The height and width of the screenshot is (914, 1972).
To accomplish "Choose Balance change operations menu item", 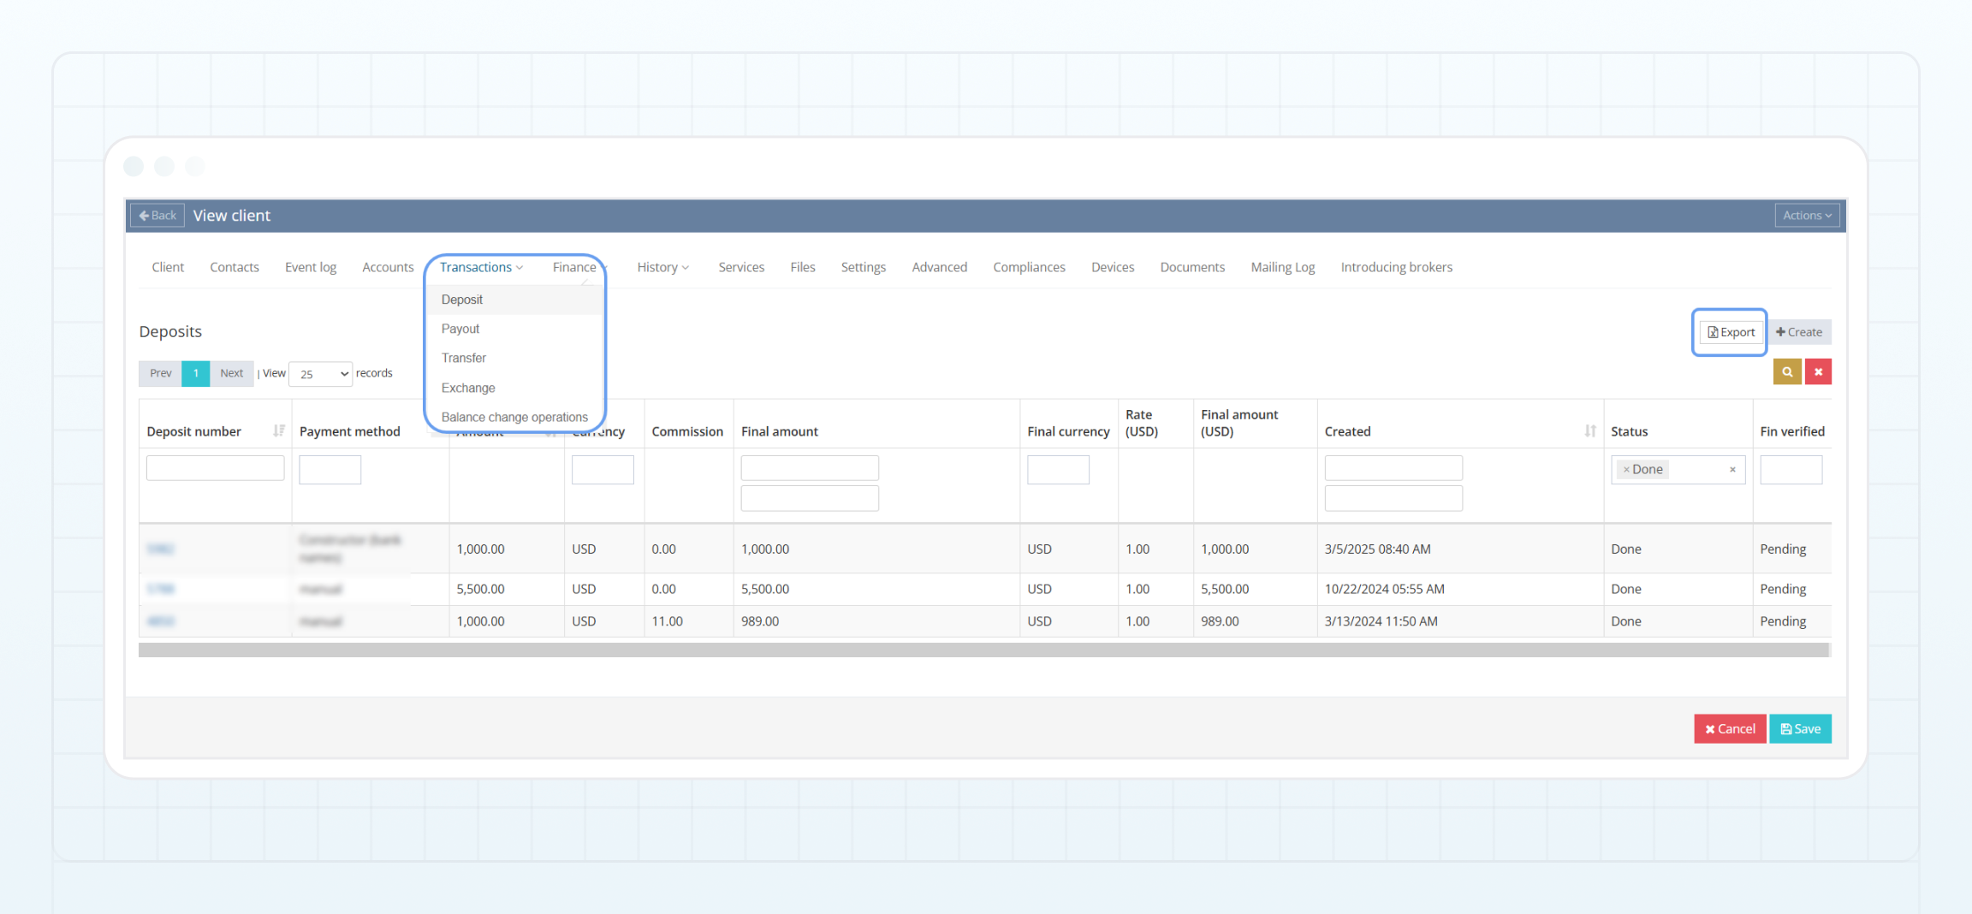I will coord(514,418).
